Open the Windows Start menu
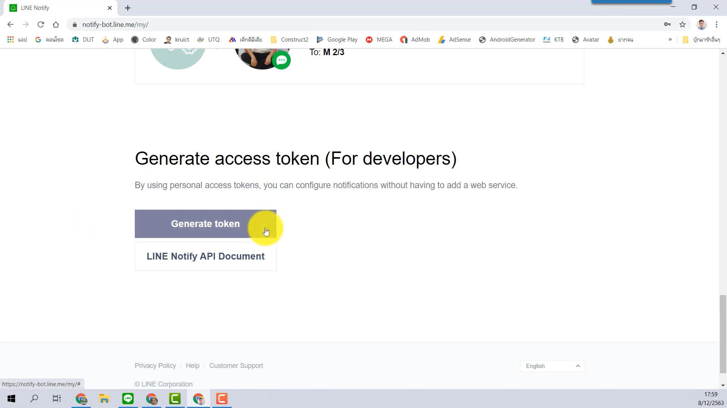This screenshot has height=408, width=727. click(11, 399)
